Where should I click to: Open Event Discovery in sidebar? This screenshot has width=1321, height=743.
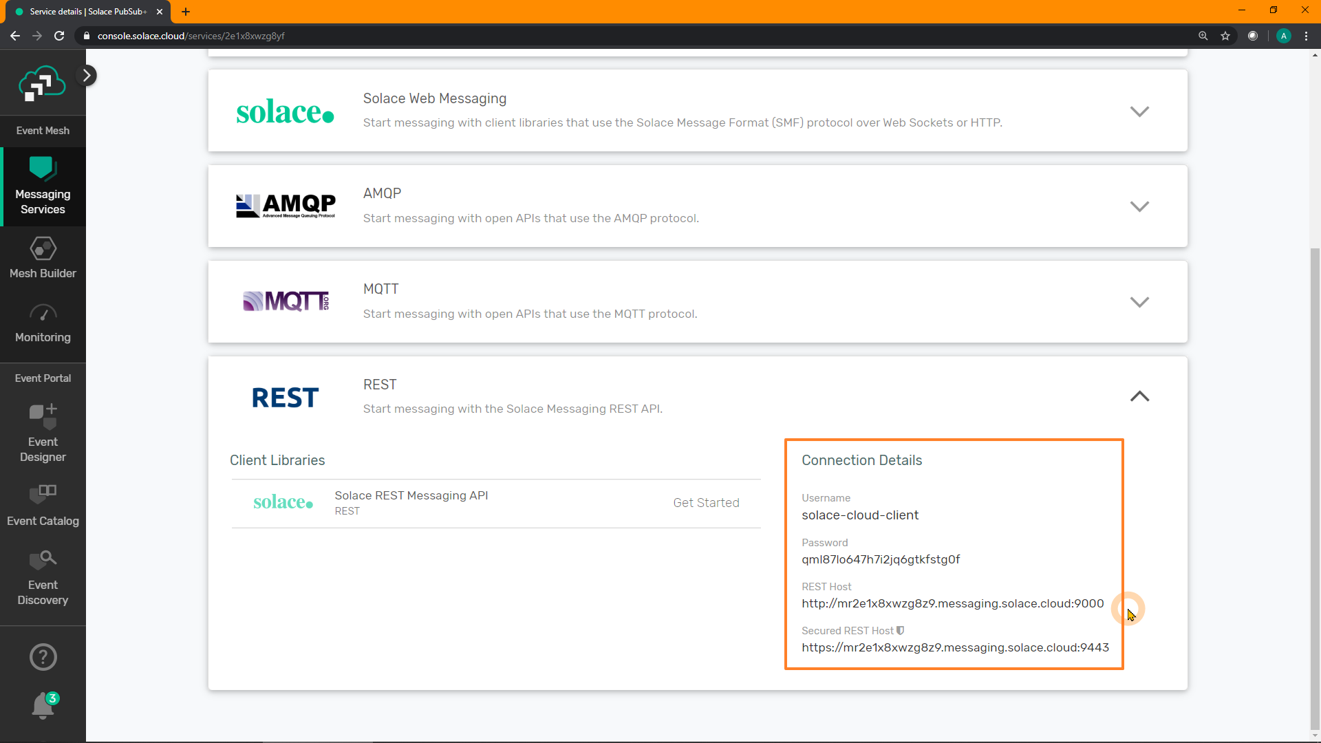[x=43, y=578]
